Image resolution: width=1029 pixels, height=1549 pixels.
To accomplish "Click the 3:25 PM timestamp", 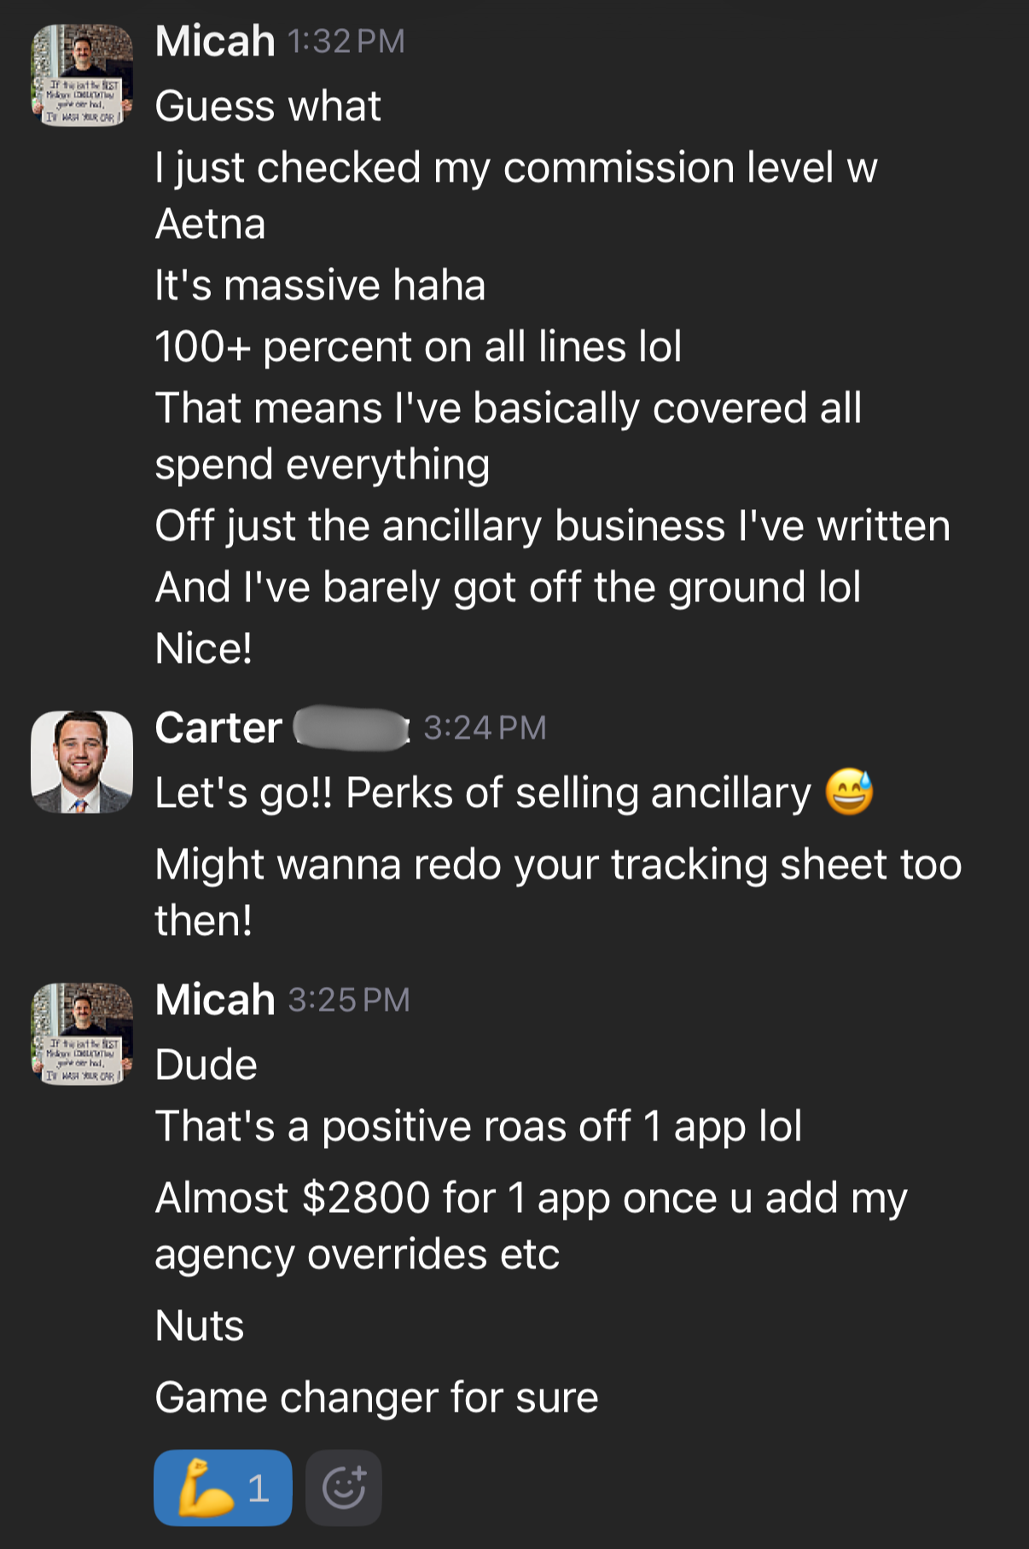I will (349, 1000).
